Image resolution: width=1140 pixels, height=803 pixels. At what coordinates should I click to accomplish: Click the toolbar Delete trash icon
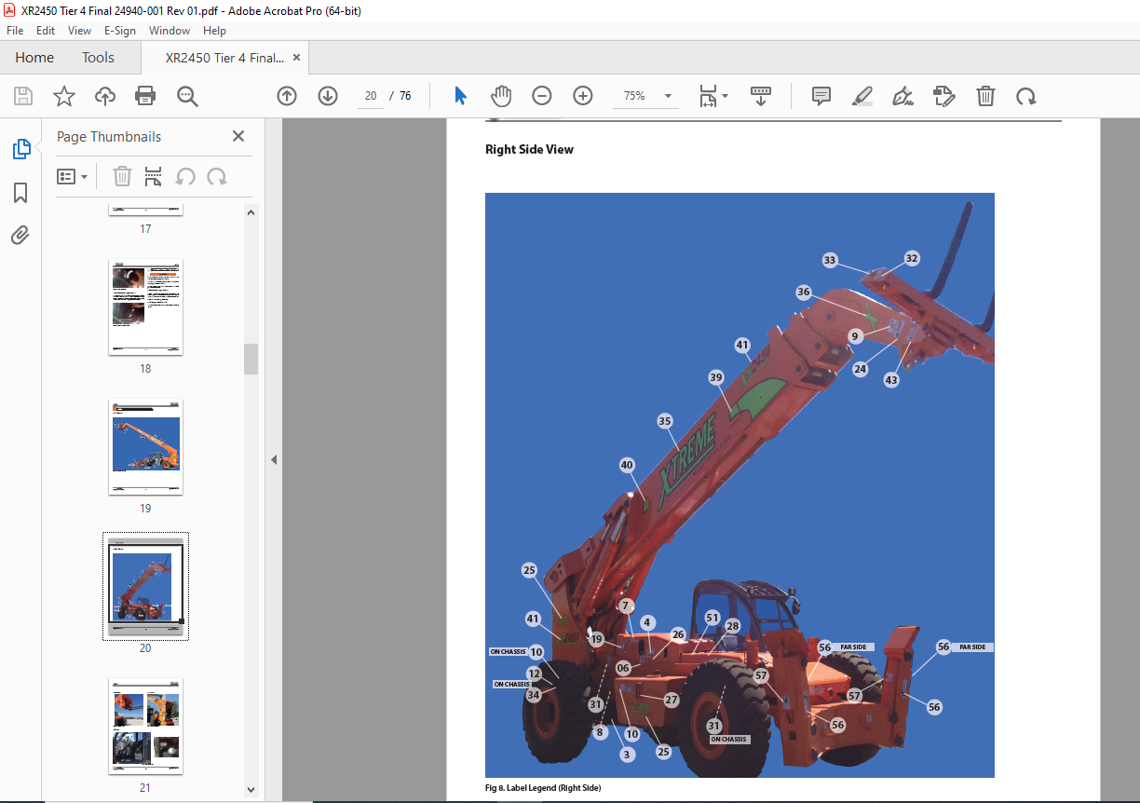[x=985, y=96]
